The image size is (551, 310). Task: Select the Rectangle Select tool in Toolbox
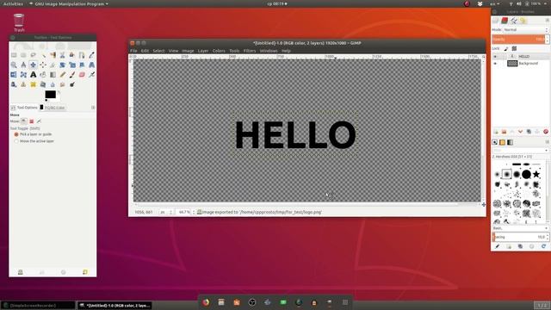point(14,55)
